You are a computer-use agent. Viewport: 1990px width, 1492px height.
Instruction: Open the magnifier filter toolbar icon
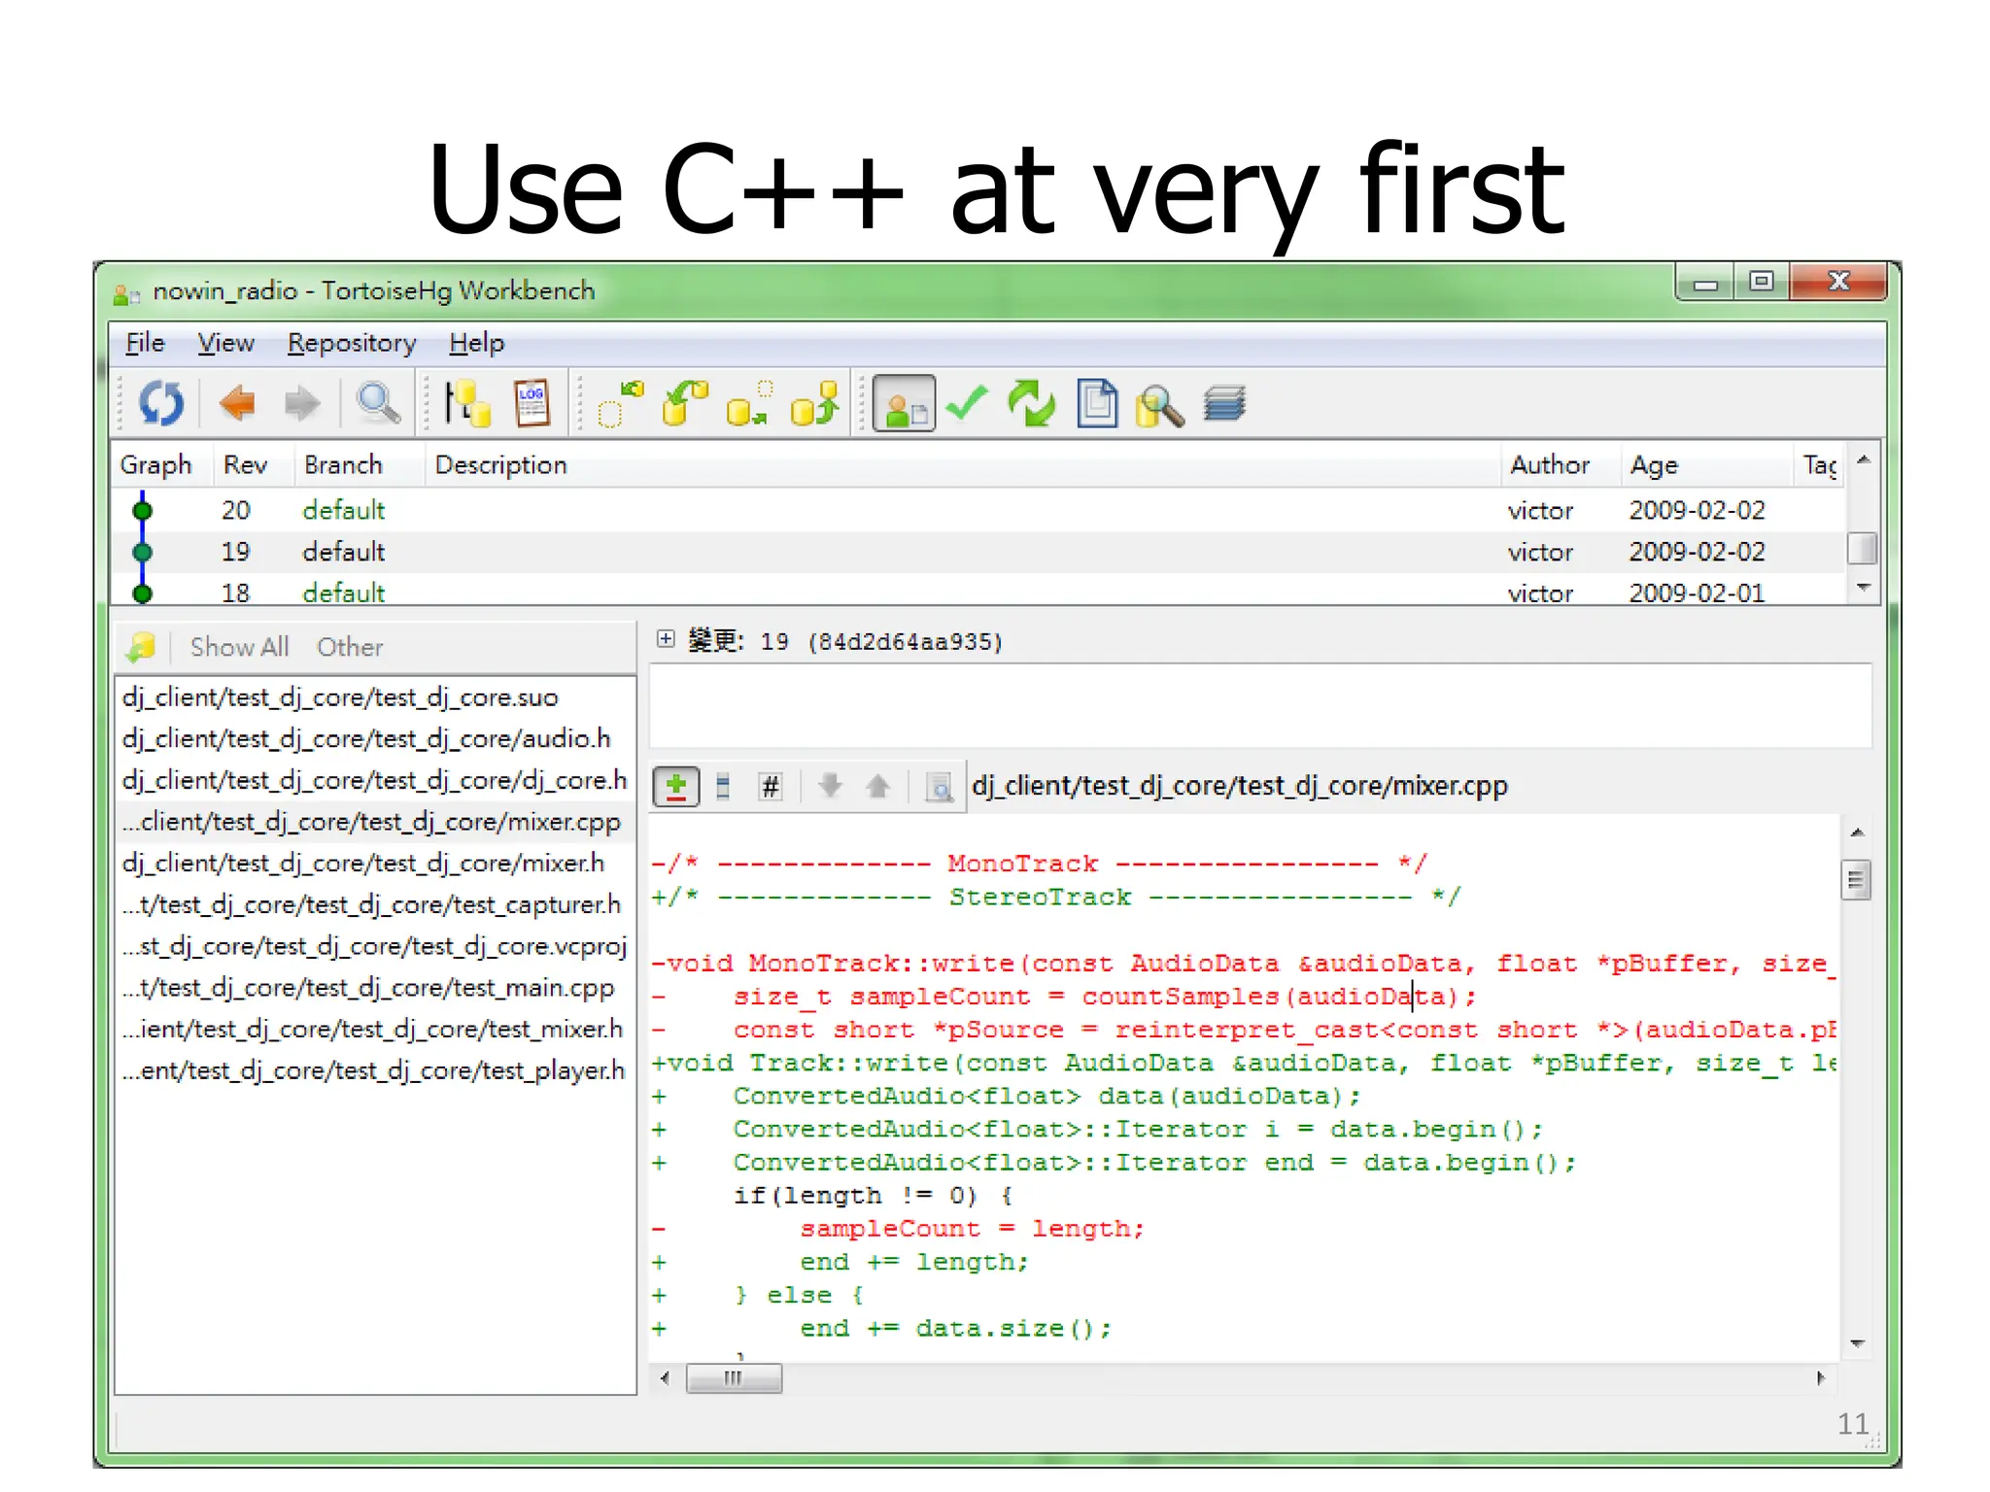377,403
